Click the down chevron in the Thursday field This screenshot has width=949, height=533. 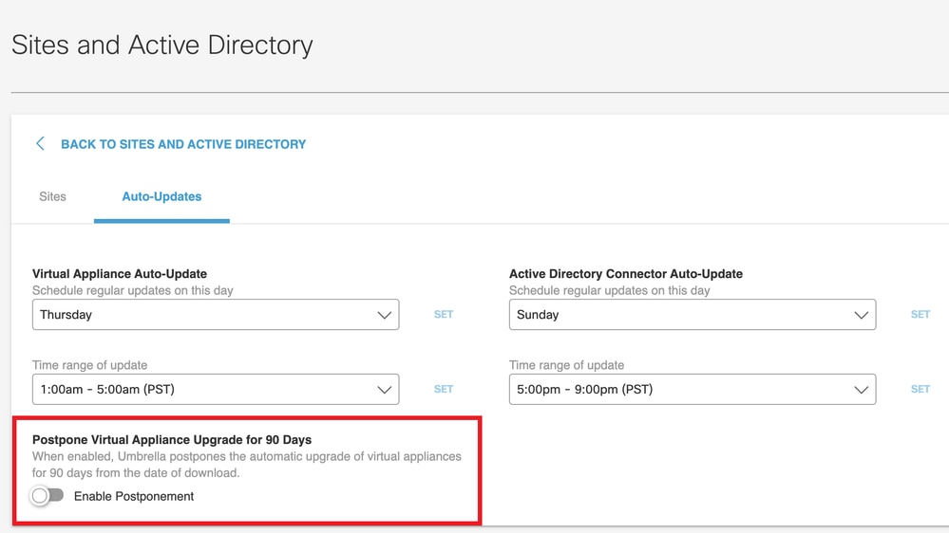tap(384, 315)
